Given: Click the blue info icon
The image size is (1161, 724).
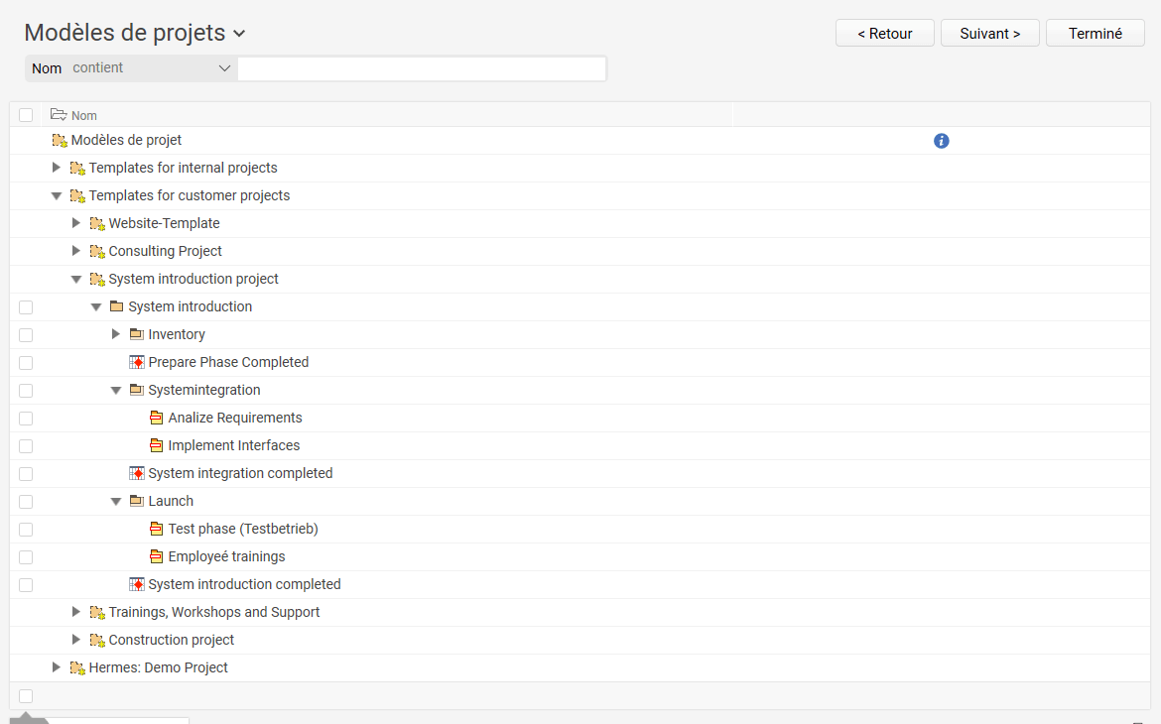Looking at the screenshot, I should pyautogui.click(x=941, y=141).
